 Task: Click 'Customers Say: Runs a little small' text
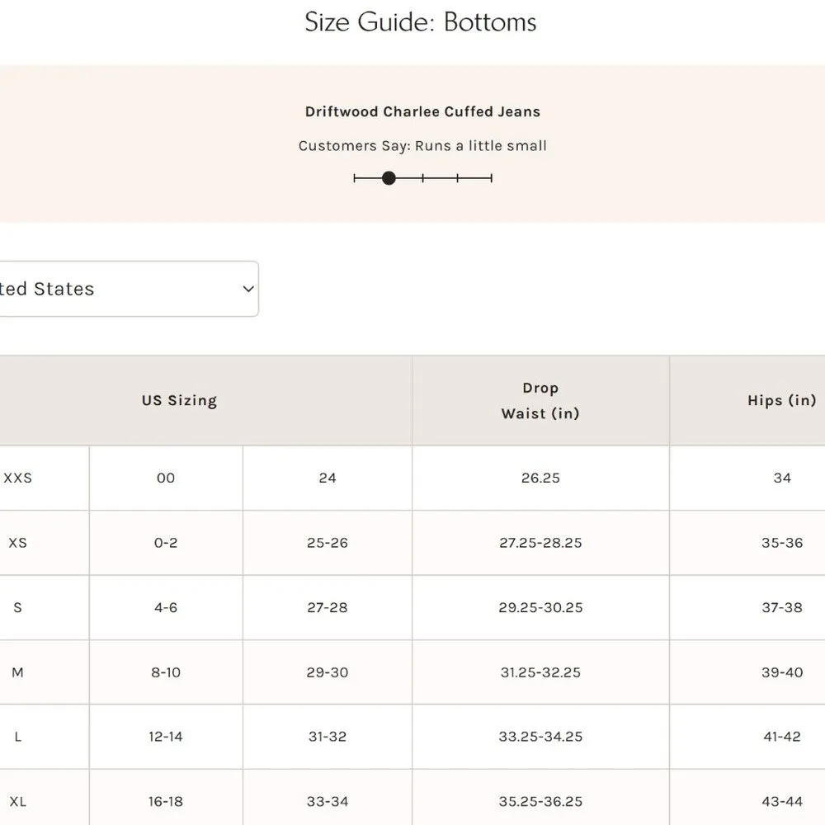point(422,146)
